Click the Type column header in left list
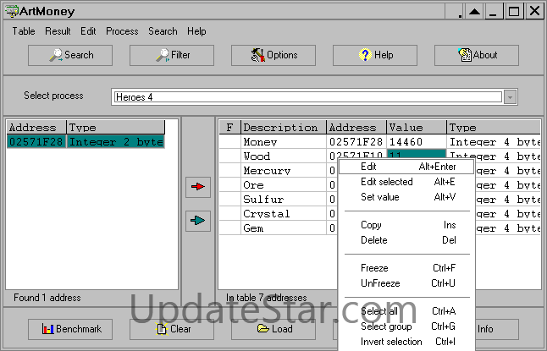Image resolution: width=547 pixels, height=351 pixels. tap(115, 127)
